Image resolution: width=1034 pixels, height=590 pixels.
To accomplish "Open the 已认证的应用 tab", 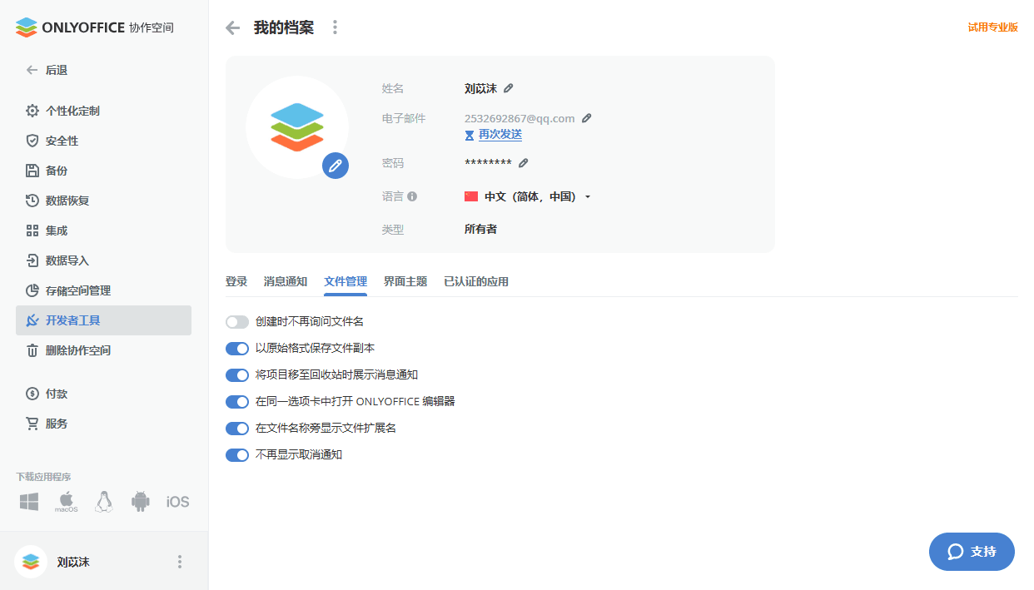I will coord(476,281).
